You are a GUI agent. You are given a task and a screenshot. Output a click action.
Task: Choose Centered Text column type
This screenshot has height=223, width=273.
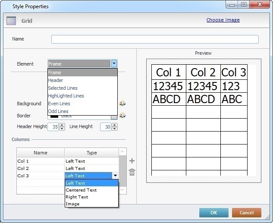(81, 190)
